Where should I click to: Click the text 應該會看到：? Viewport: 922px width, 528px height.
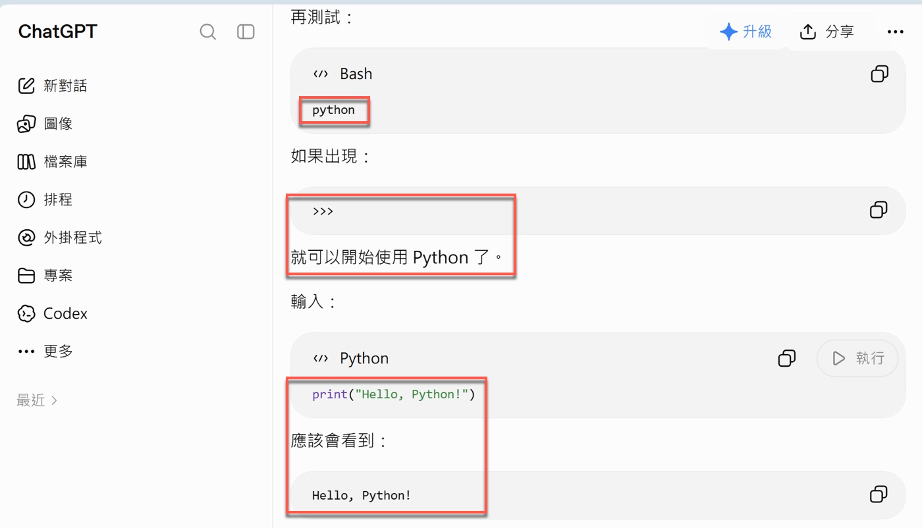tap(339, 440)
